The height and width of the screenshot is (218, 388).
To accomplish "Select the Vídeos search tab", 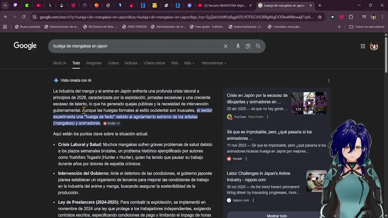I will click(113, 63).
